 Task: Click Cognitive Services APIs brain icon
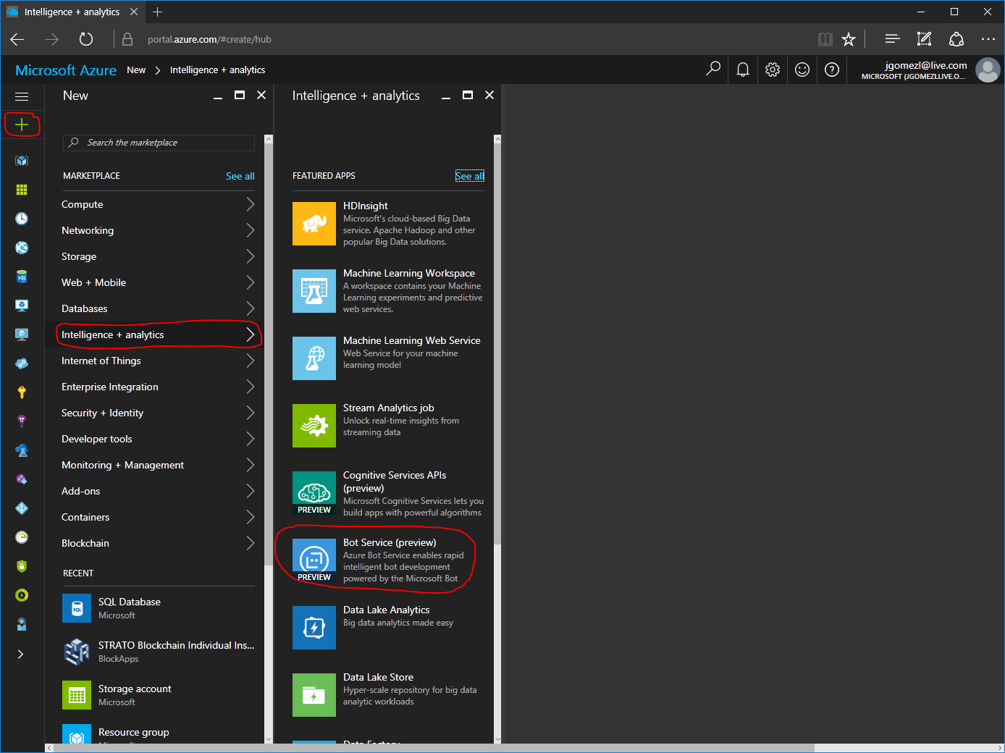tap(314, 493)
